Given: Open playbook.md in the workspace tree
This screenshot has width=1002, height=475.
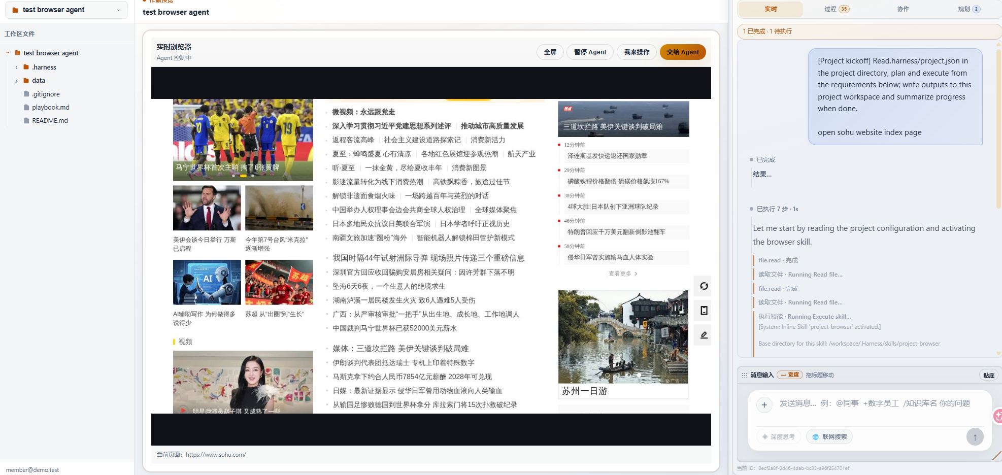Looking at the screenshot, I should 51,107.
